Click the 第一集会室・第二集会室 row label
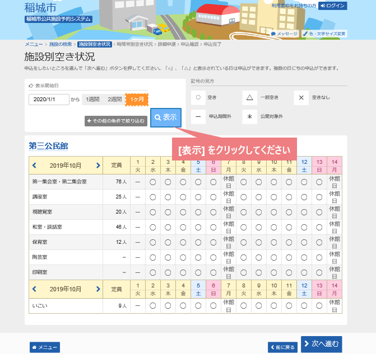Viewport: 376px width, 354px height. click(x=59, y=182)
